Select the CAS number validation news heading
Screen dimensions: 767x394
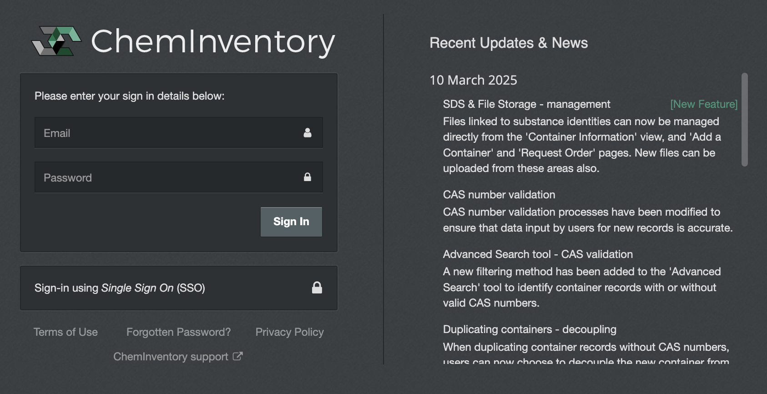(x=499, y=195)
